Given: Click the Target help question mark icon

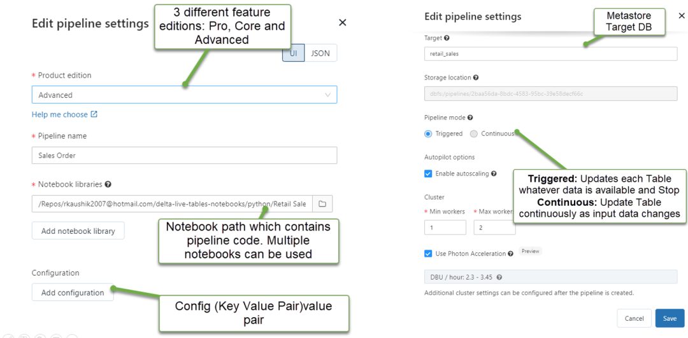Looking at the screenshot, I should coord(447,38).
